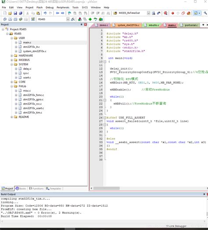Click the Download to flash LOAD icon

pyautogui.click(x=33, y=19)
